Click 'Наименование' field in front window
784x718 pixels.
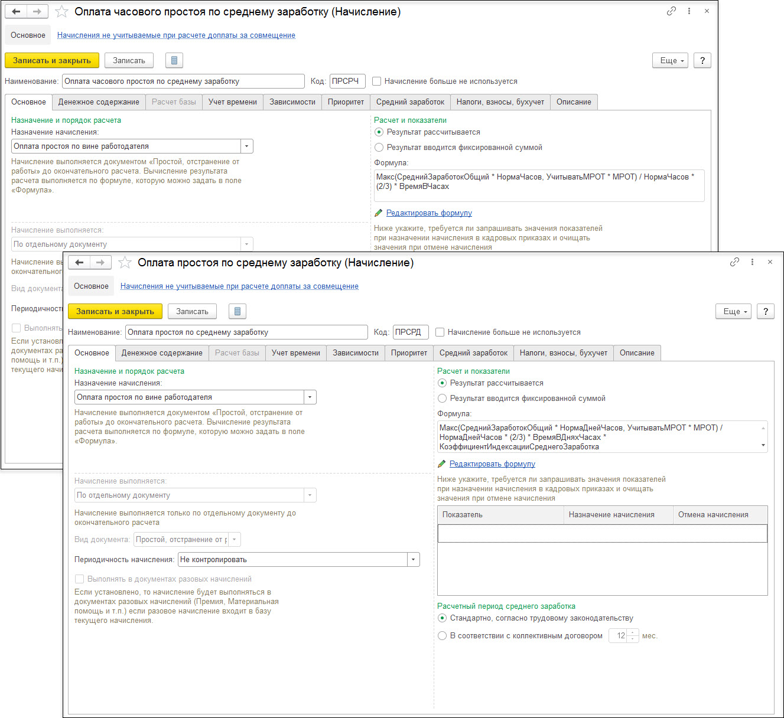(x=247, y=332)
